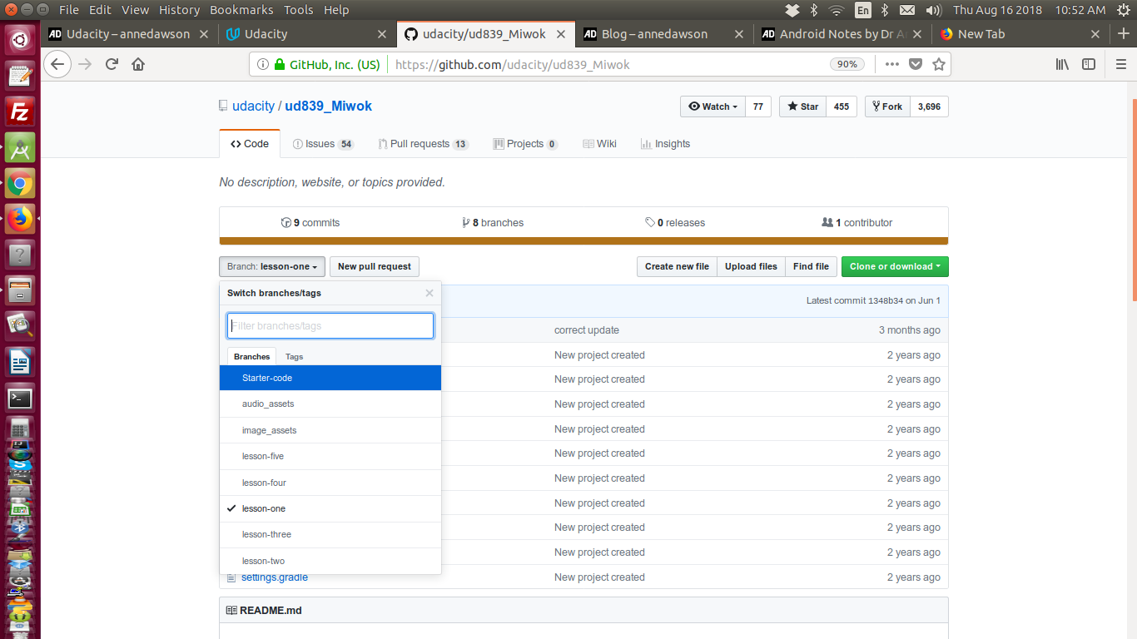The image size is (1137, 639).
Task: Open the Firefox hamburger menu
Action: click(1120, 64)
